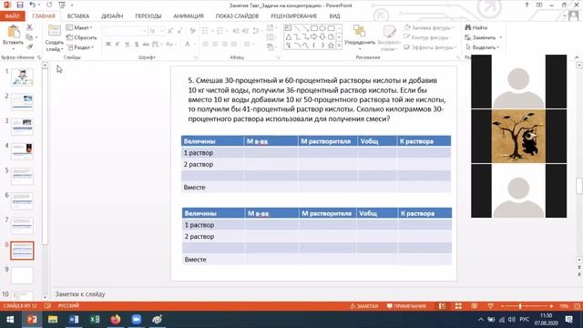The image size is (583, 328).
Task: Select the oval shape in shapes gallery
Action: coord(322,28)
